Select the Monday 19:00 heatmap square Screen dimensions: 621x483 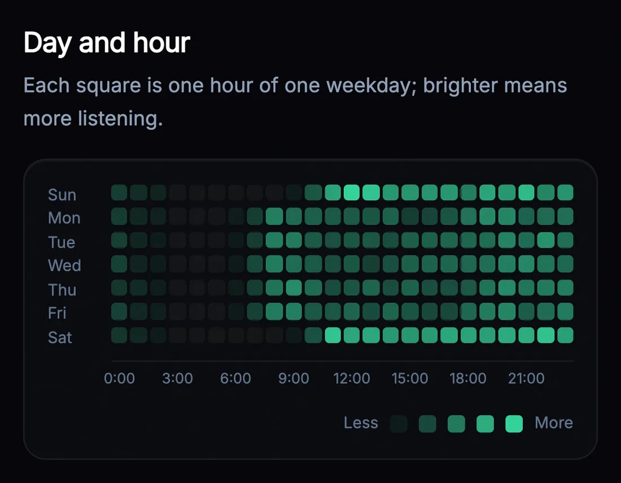coord(488,216)
